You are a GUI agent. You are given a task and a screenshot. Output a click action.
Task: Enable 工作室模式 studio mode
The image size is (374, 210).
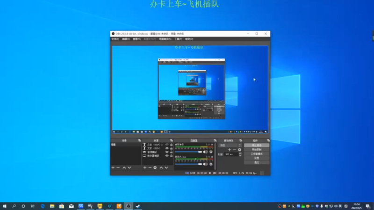tap(257, 154)
